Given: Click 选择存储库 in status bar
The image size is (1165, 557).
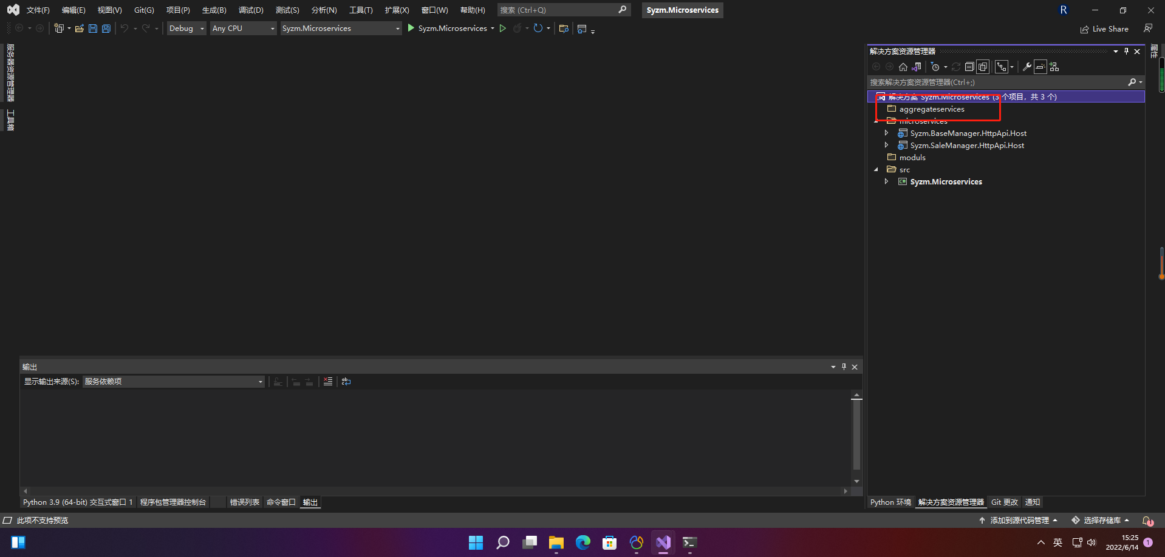Looking at the screenshot, I should click(x=1101, y=521).
